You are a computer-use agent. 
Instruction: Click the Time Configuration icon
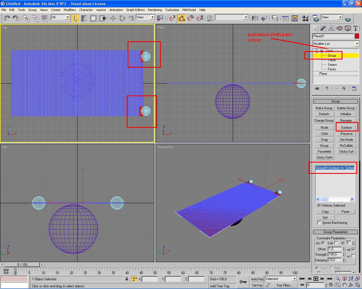tap(330, 285)
